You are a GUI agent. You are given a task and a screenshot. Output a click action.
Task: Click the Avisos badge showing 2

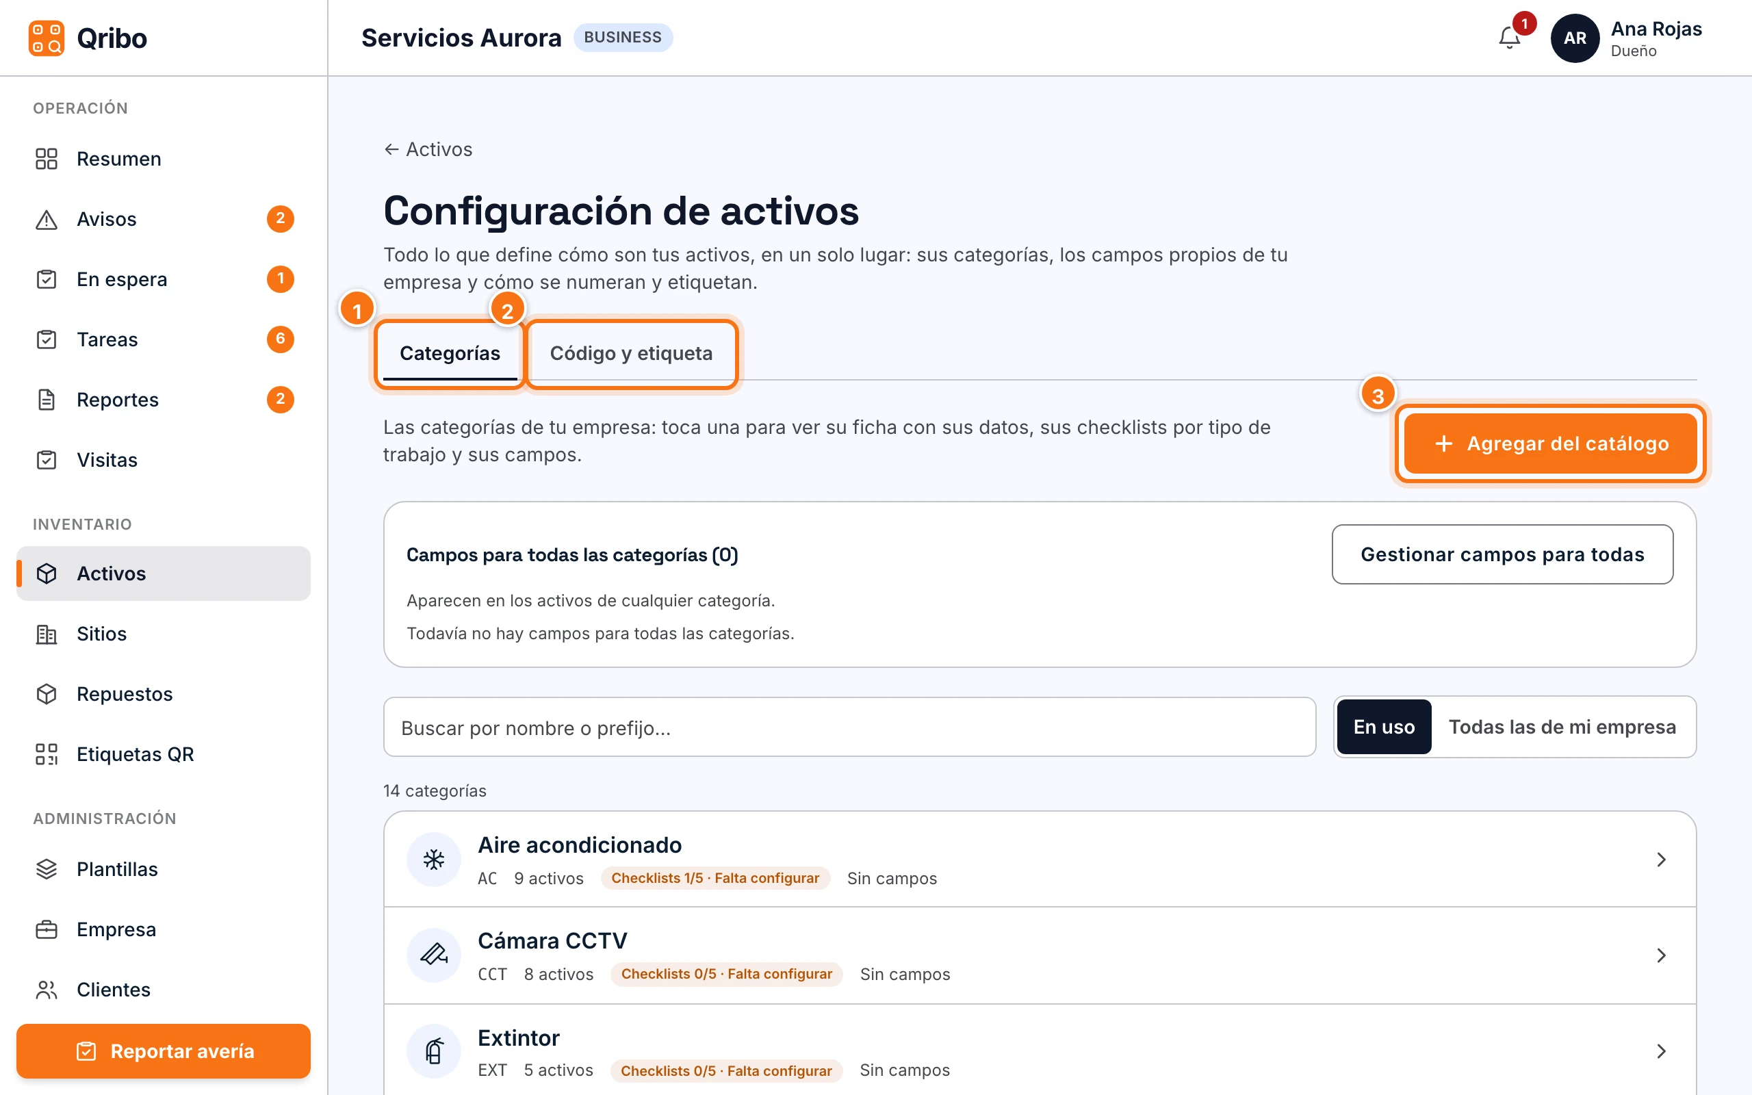point(280,219)
